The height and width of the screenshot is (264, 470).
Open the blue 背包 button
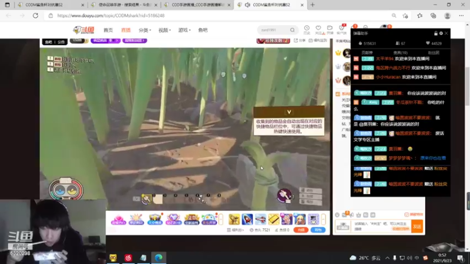pyautogui.click(x=318, y=230)
